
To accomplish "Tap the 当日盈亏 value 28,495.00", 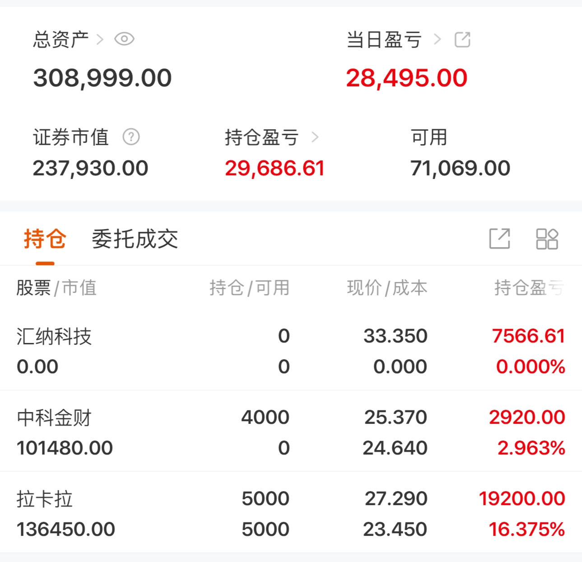I will click(x=406, y=78).
